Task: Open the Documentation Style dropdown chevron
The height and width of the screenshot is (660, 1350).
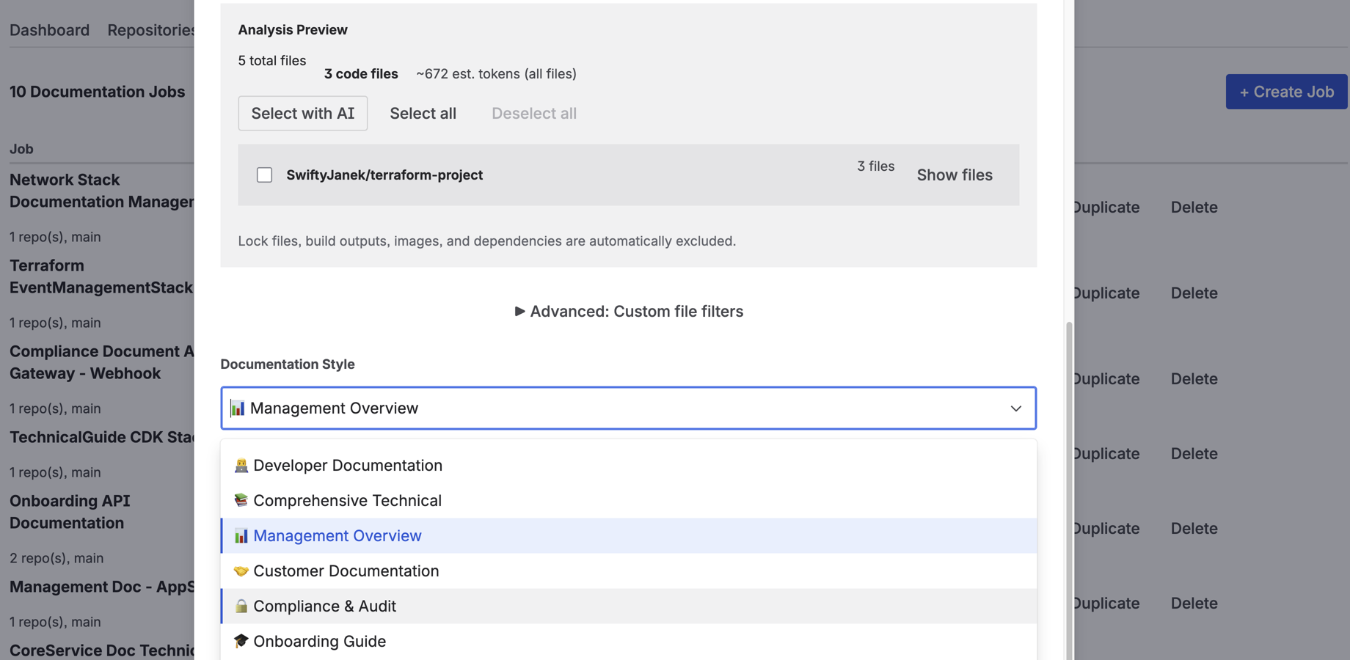Action: (x=1016, y=409)
